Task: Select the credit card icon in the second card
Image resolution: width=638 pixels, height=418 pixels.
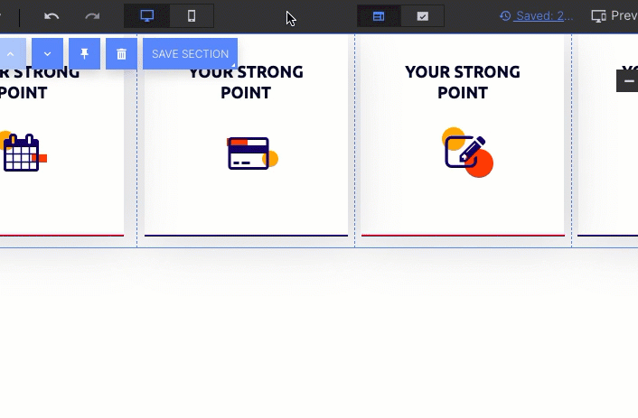Action: pos(249,153)
